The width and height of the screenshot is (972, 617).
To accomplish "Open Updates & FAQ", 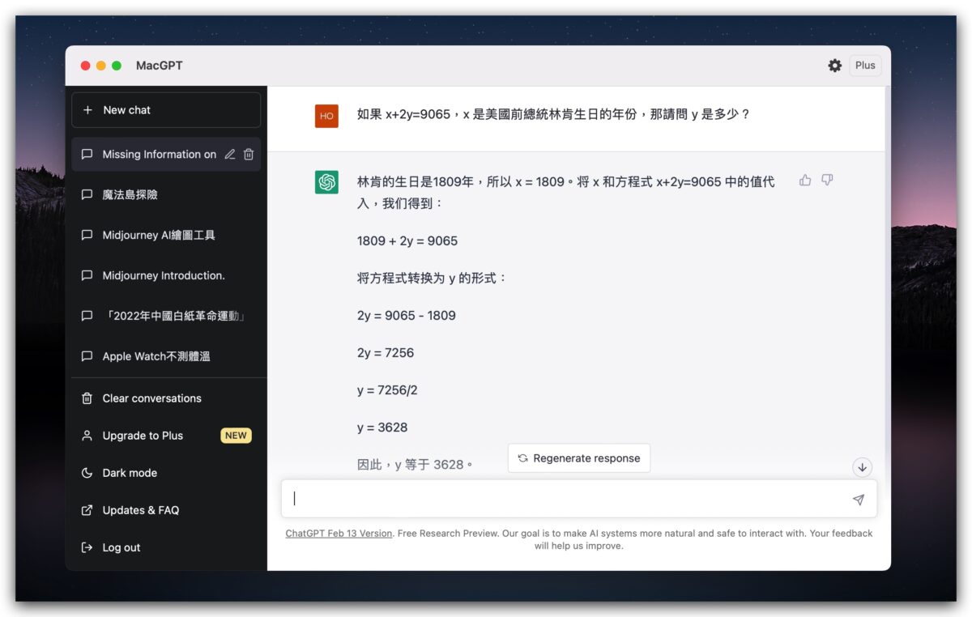I will coord(166,510).
